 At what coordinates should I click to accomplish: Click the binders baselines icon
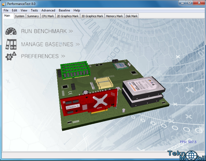(x=11, y=44)
